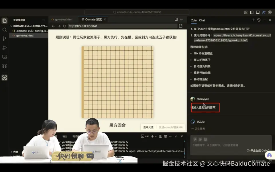Click the 移动端适配 list item
Image resolution: width=275 pixels, height=172 pixels.
[x=201, y=79]
